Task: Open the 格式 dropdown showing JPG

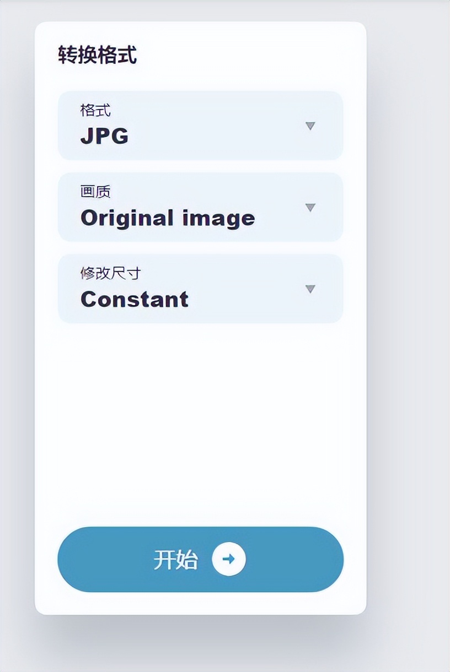Action: [x=200, y=127]
